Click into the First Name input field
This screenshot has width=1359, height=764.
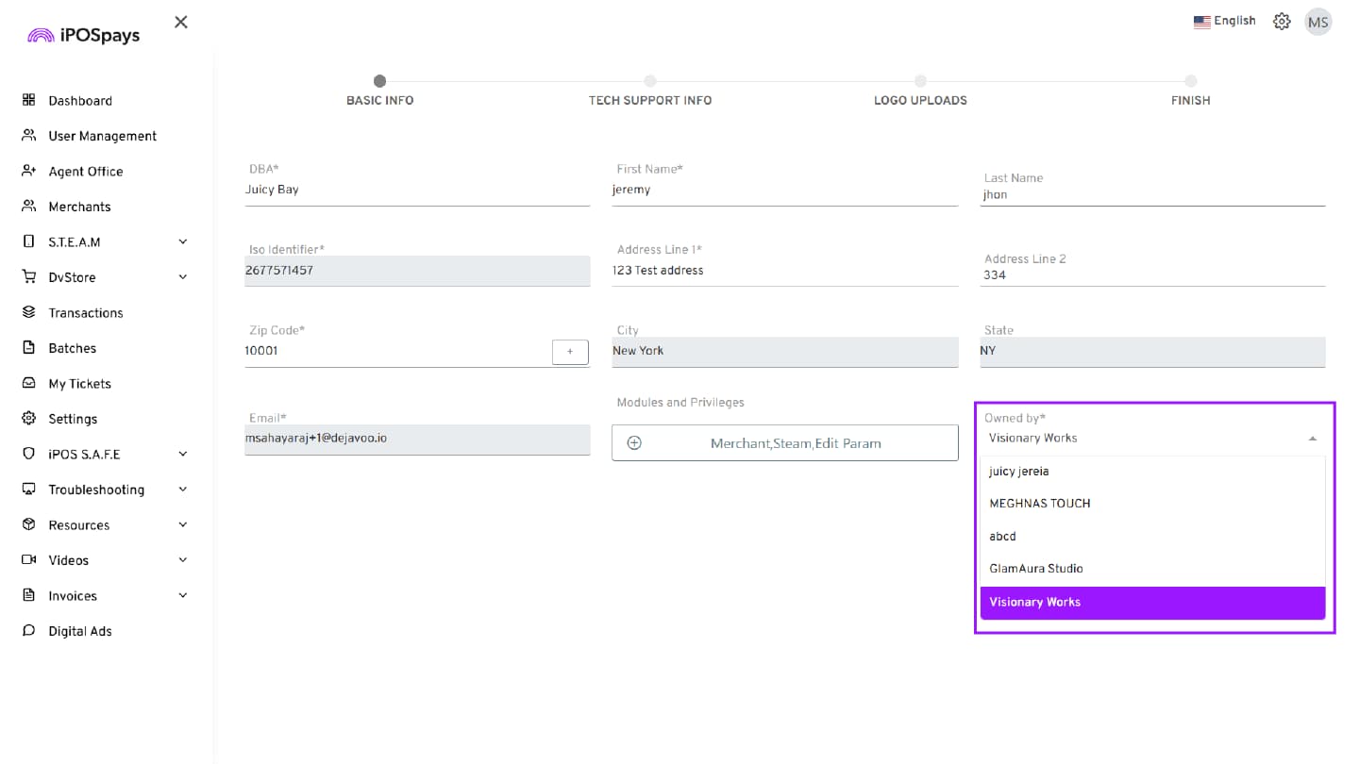pyautogui.click(x=783, y=190)
